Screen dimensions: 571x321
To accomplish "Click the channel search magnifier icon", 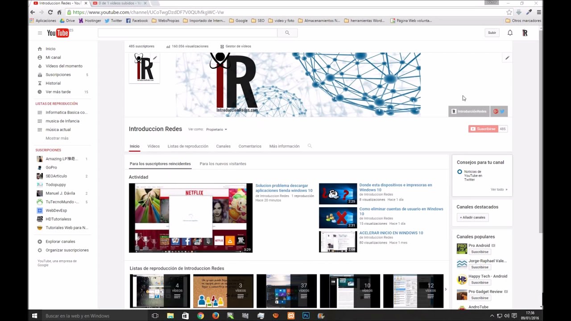I will tap(310, 146).
